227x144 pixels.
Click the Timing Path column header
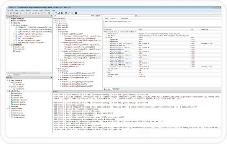107,29
